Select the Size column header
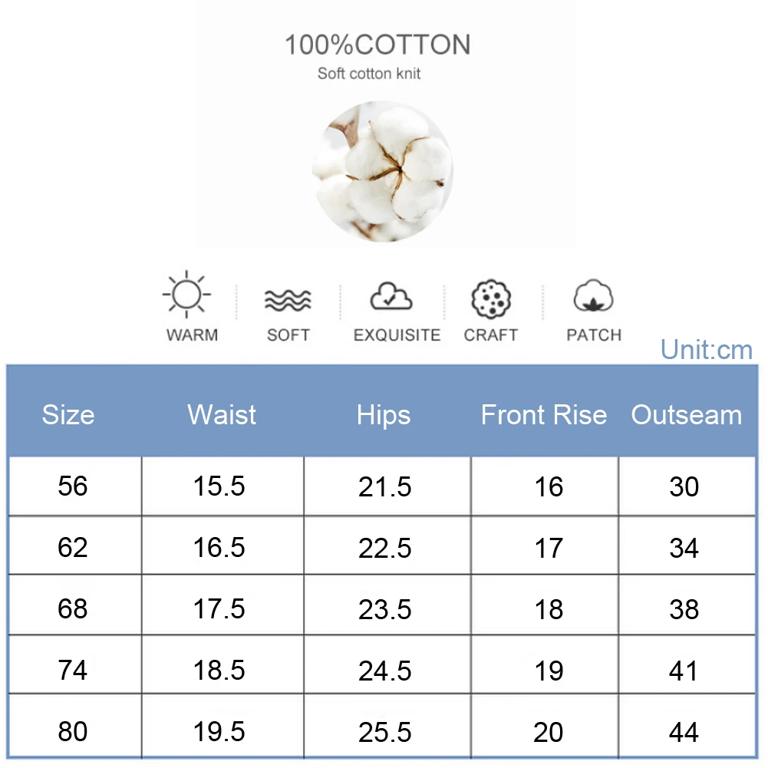Screen dimensions: 768x768 pyautogui.click(x=68, y=415)
